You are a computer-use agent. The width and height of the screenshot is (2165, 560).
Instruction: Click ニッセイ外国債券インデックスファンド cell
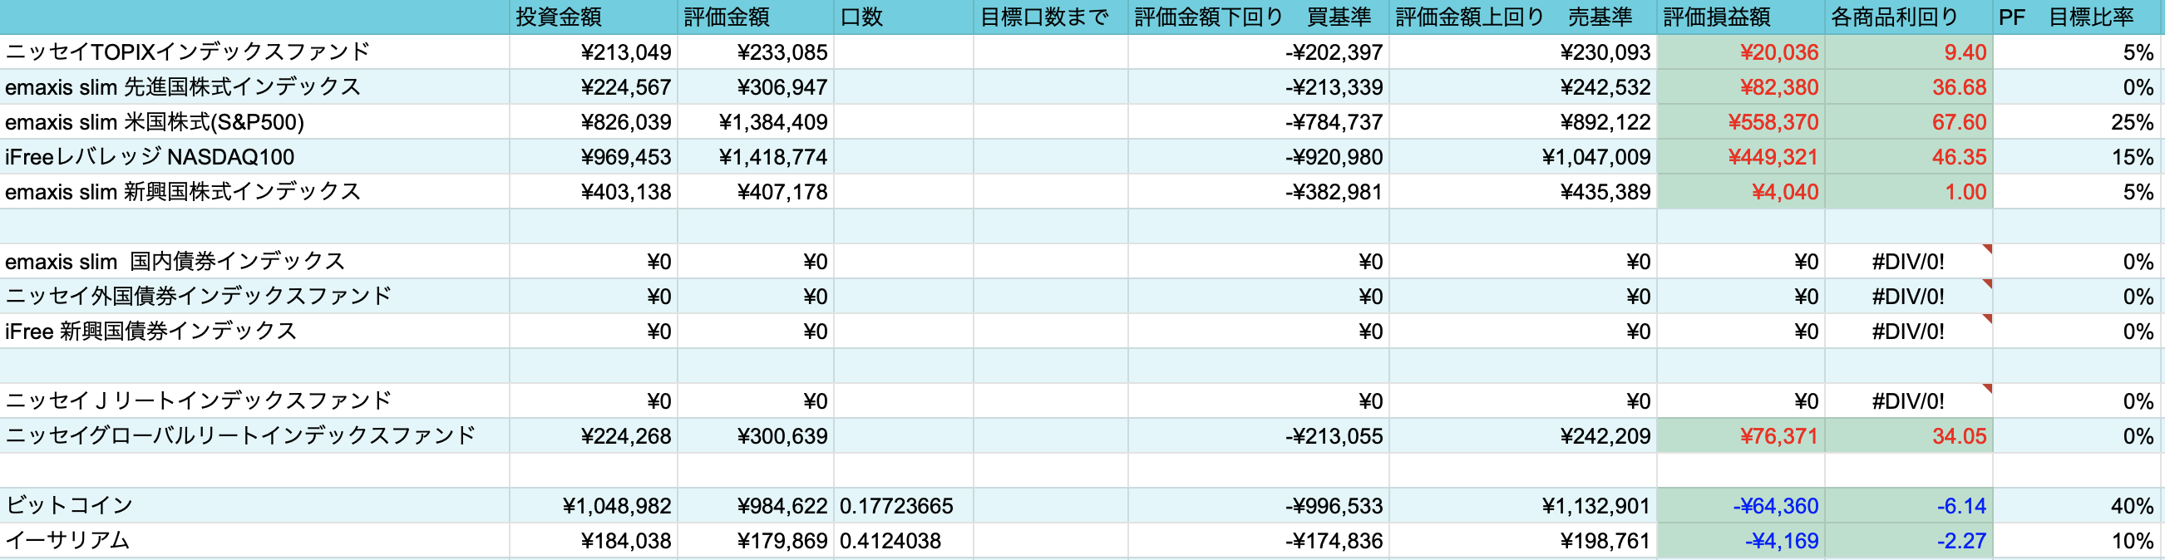tap(254, 297)
